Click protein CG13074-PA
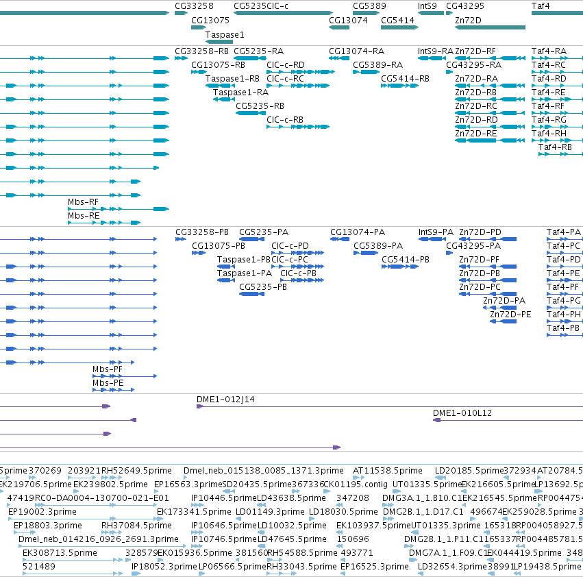This screenshot has height=577, width=583. coord(340,239)
